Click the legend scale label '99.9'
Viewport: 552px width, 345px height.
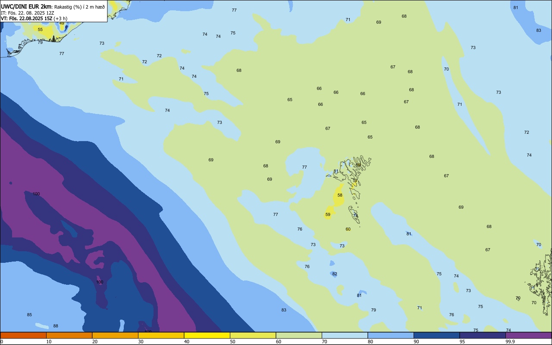(510, 342)
